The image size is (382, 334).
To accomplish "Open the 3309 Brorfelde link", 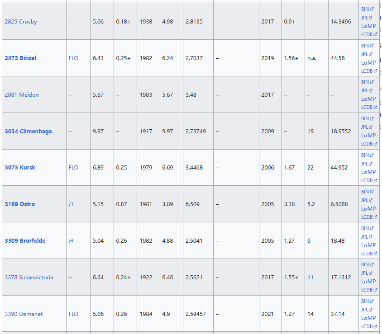I will tap(25, 241).
